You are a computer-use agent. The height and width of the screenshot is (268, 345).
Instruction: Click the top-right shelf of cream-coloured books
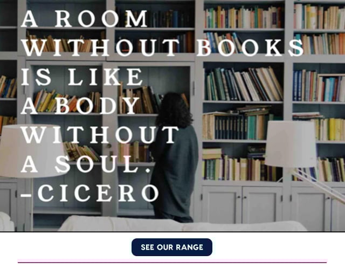319,17
